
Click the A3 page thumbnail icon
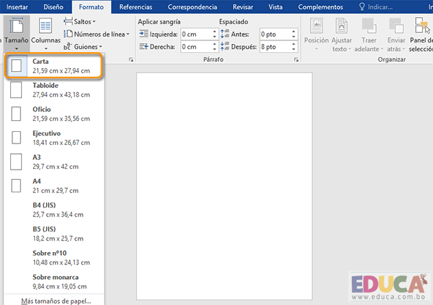click(x=16, y=161)
